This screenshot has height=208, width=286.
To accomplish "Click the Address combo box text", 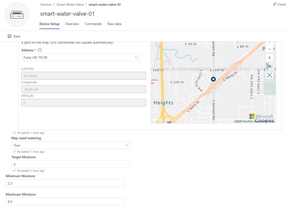I will pyautogui.click(x=35, y=57).
